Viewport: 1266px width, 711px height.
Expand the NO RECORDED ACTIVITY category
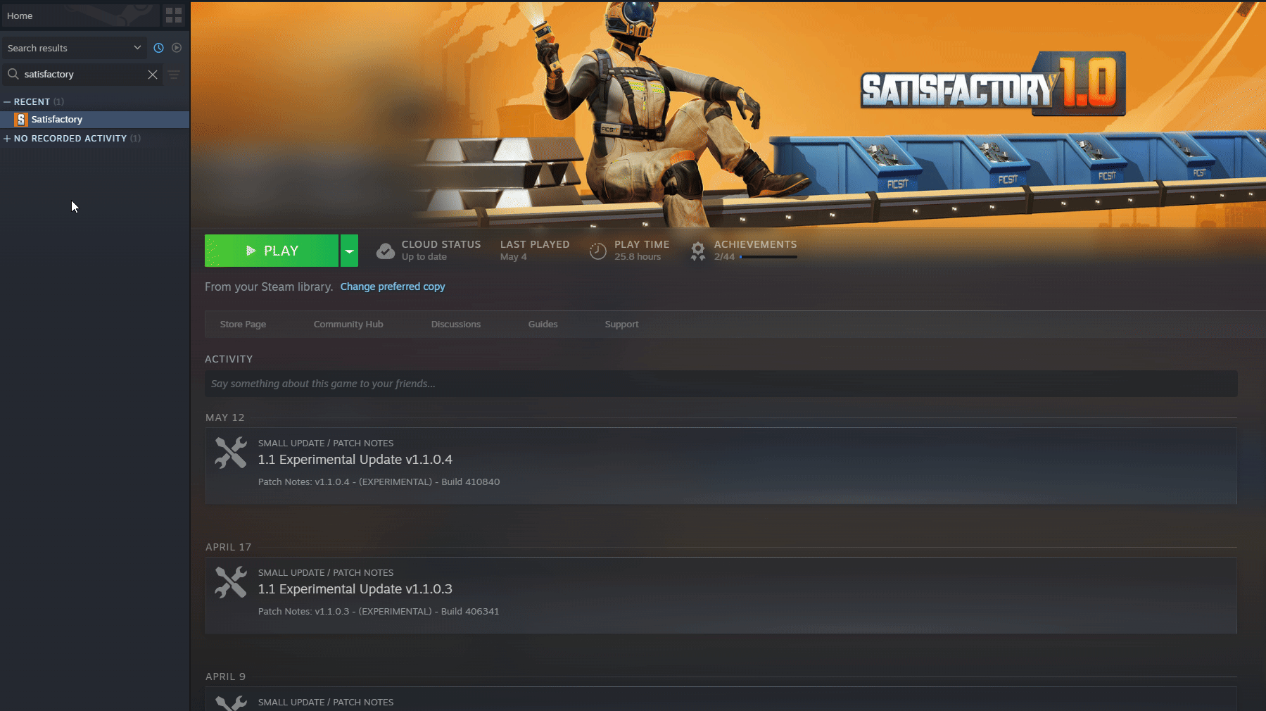pos(7,139)
